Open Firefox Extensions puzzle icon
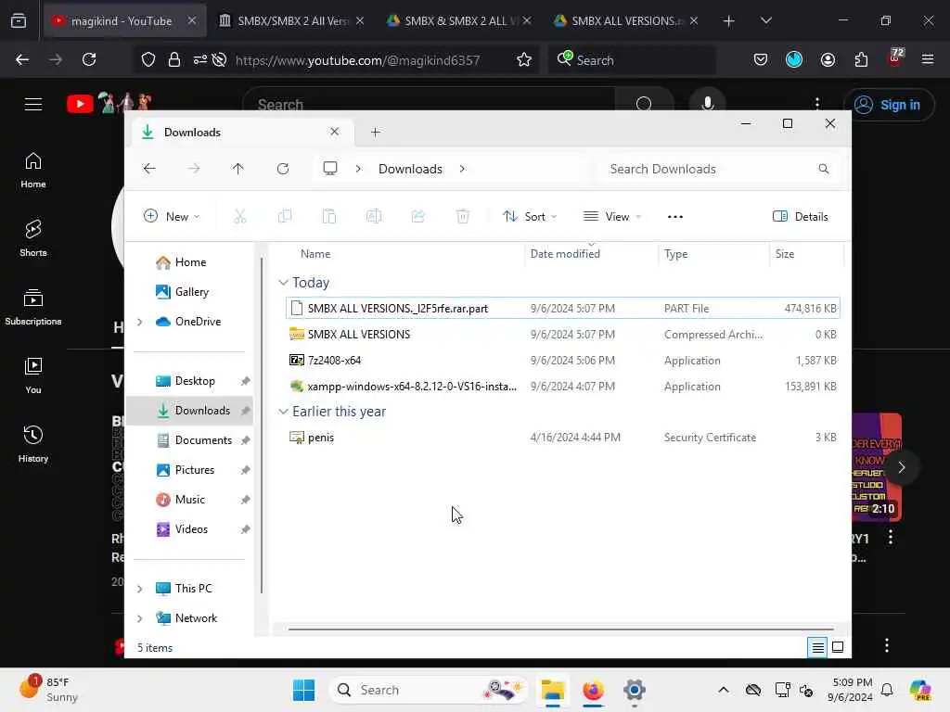 click(861, 59)
